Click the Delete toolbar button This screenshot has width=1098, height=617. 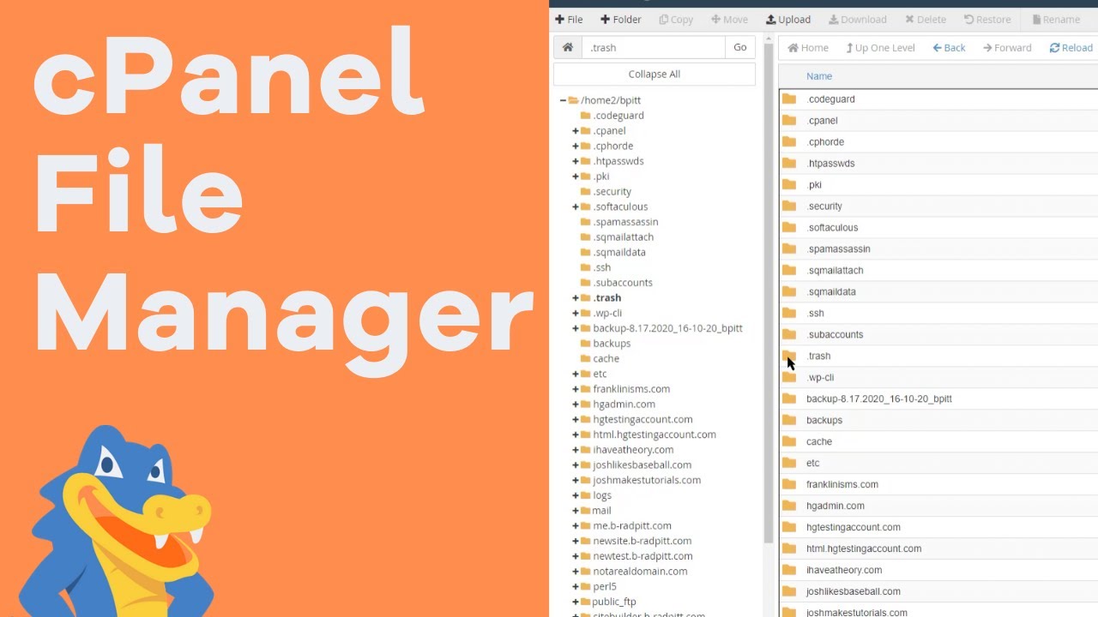pos(926,20)
